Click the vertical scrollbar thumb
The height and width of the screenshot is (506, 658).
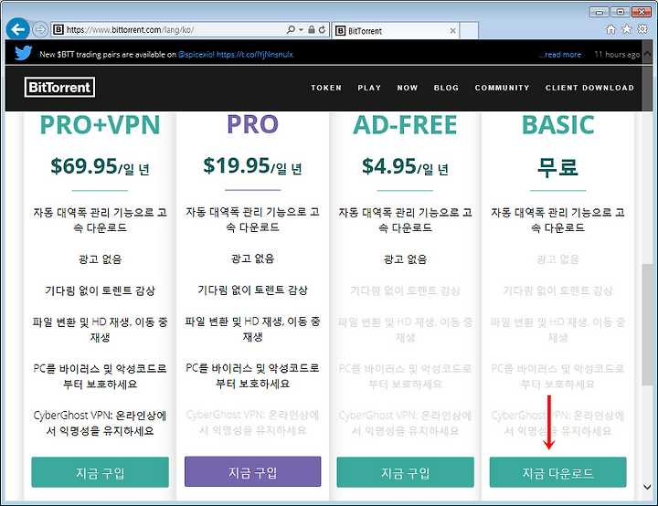click(x=647, y=324)
